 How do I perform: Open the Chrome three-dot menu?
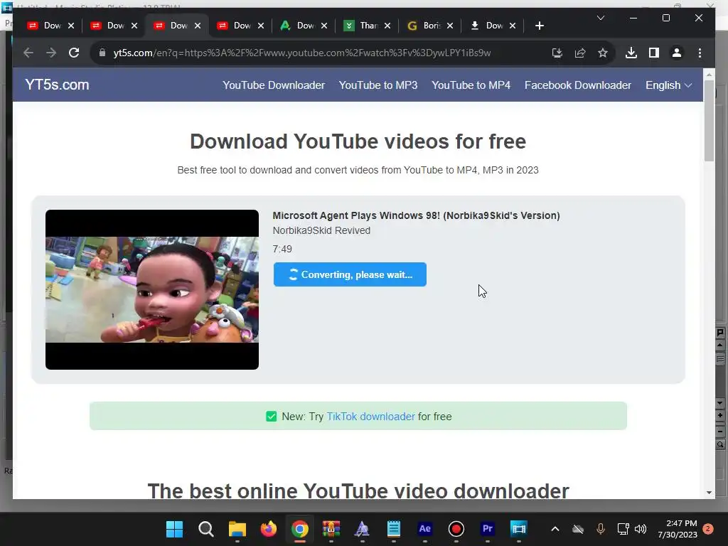pyautogui.click(x=700, y=53)
